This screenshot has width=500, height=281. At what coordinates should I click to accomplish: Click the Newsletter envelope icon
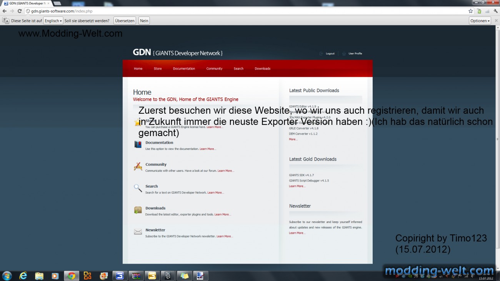click(x=138, y=232)
